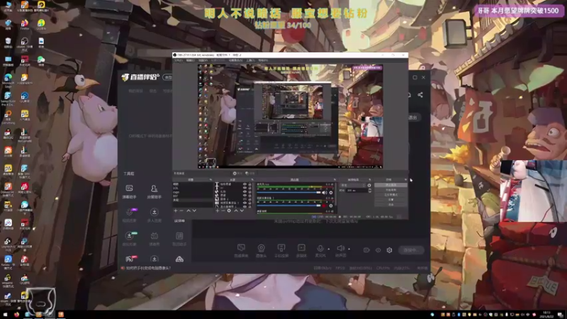The height and width of the screenshot is (319, 567).
Task: Open 麦克风/Aux mixer channel settings gear
Action: [331, 193]
